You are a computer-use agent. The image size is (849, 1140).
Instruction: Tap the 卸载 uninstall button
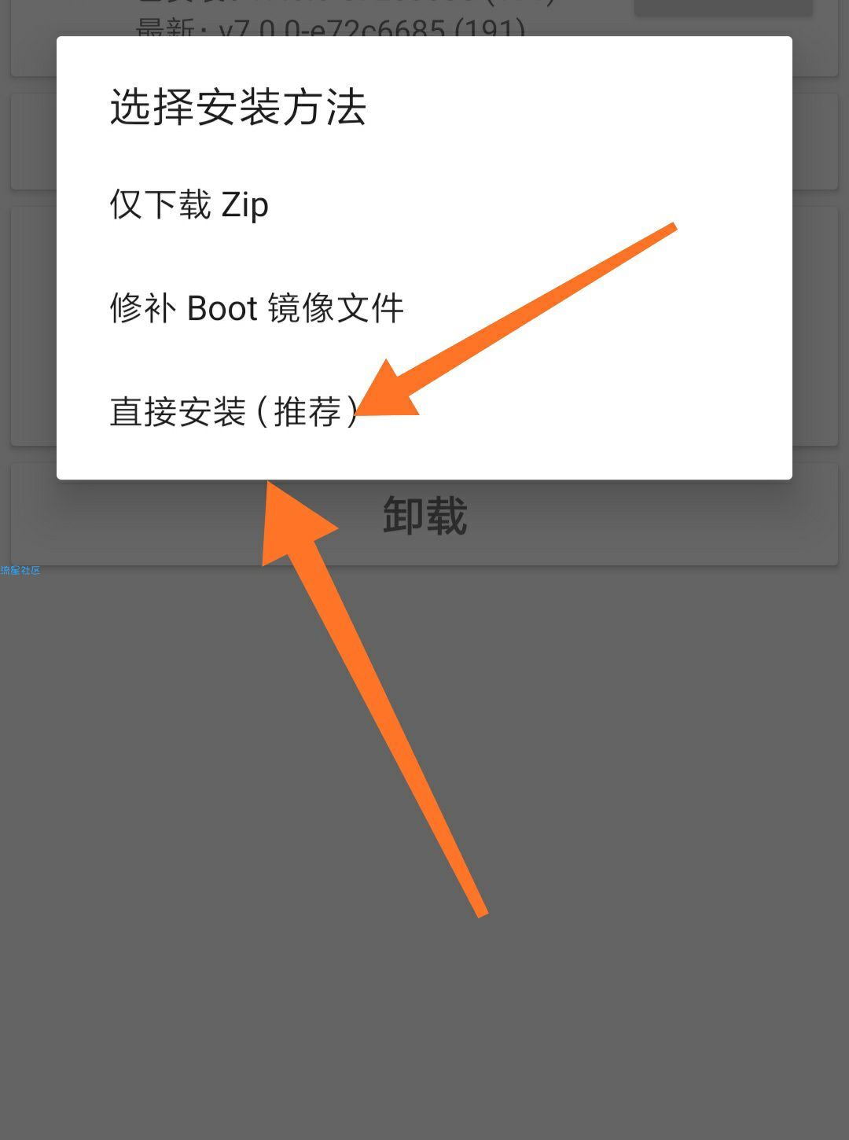tap(424, 516)
